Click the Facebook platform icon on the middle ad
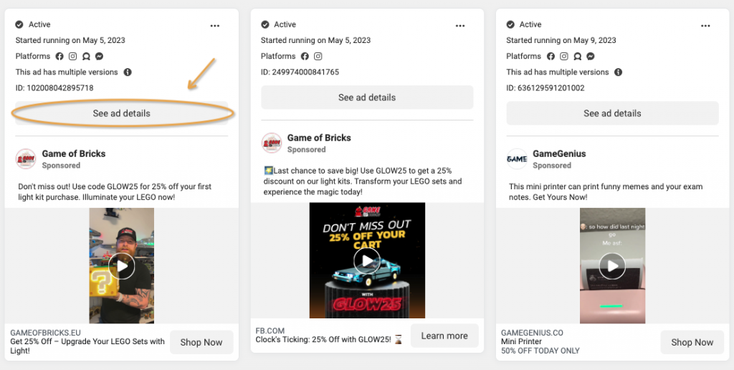This screenshot has width=734, height=370. 305,57
